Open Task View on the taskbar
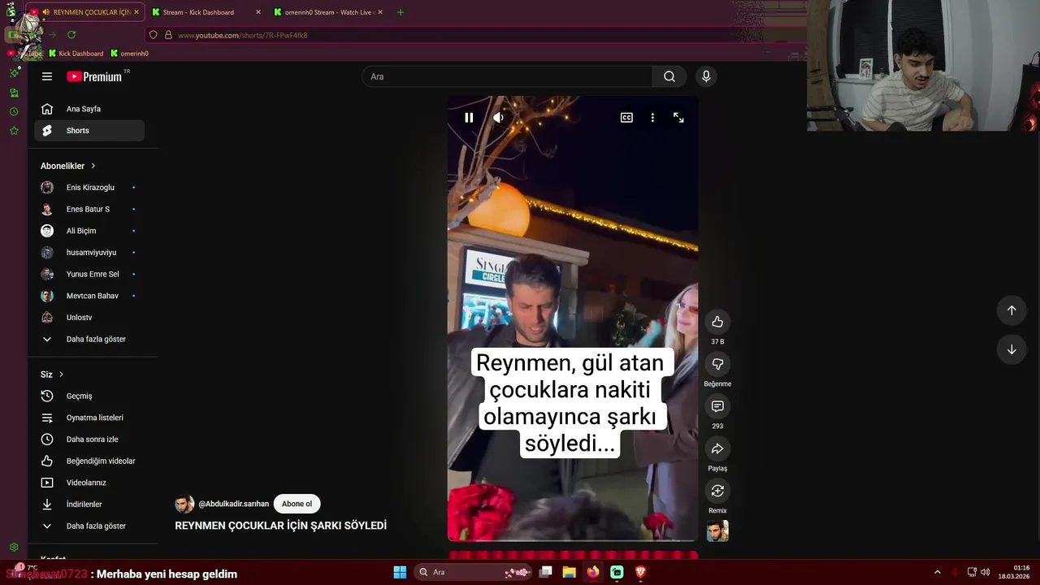Image resolution: width=1040 pixels, height=585 pixels. click(546, 572)
